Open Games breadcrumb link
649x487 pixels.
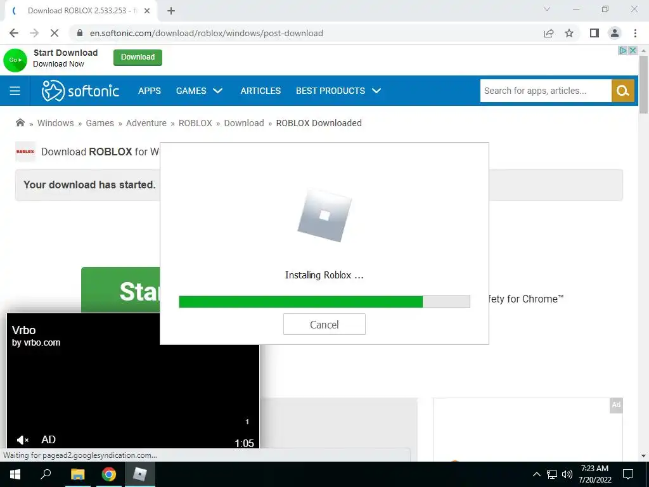point(100,123)
